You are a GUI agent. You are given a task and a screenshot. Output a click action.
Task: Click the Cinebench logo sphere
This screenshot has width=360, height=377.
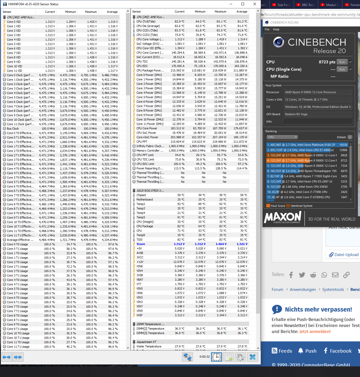[279, 42]
